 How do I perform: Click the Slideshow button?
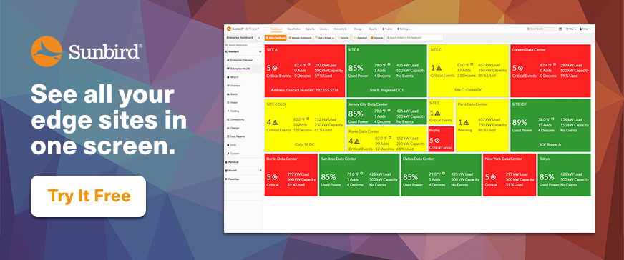[360, 38]
